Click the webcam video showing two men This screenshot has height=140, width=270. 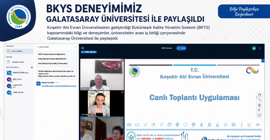(x=102, y=129)
